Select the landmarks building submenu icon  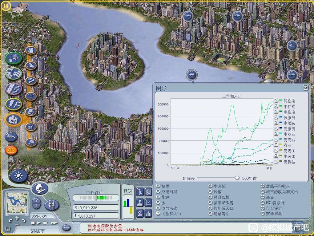(31, 112)
